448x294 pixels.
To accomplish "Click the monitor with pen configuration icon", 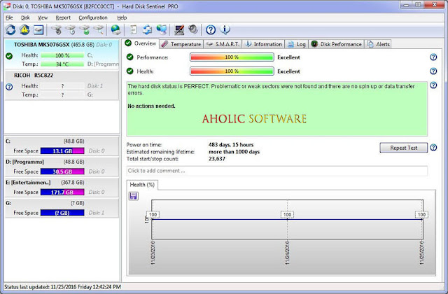I will coord(179,29).
